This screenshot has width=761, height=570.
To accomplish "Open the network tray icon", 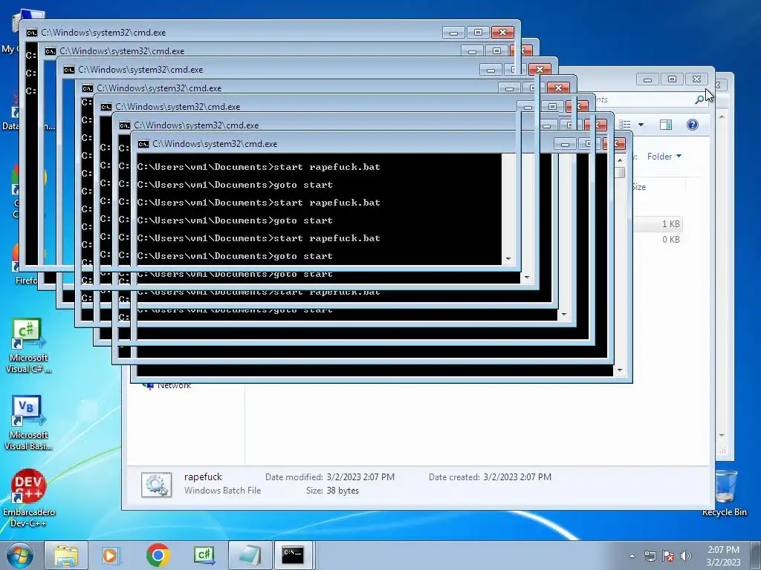I will [x=650, y=556].
